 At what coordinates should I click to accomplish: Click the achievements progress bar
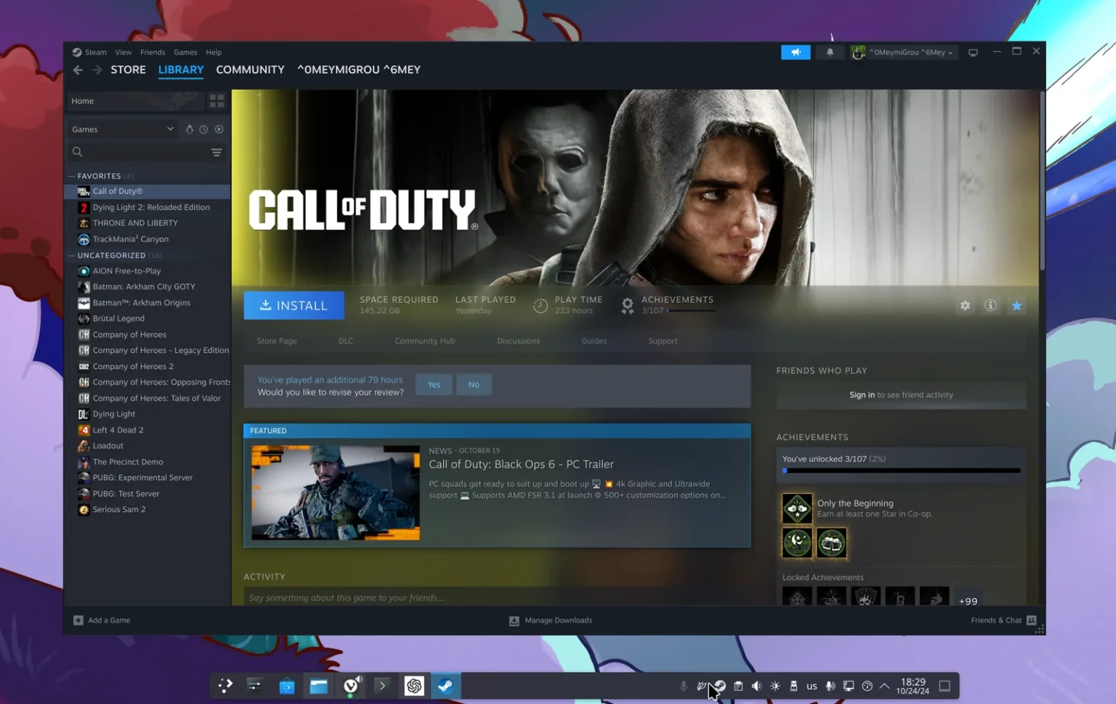point(900,470)
